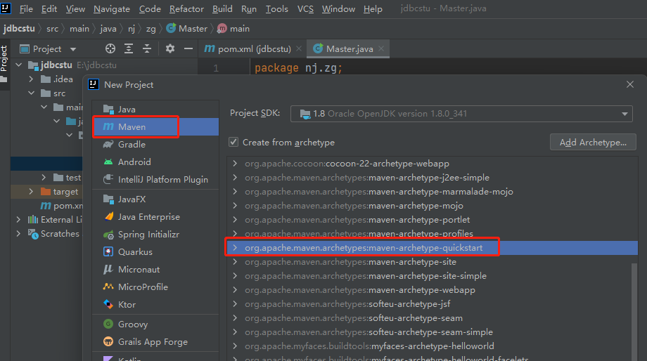Click Expand All in Project toolbar
The height and width of the screenshot is (361, 647).
point(129,48)
